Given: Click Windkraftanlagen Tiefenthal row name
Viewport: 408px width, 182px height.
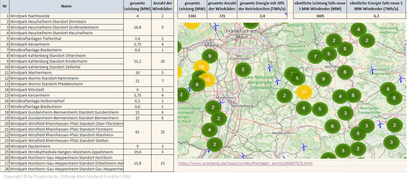Looking at the screenshot, I should 66,39.
